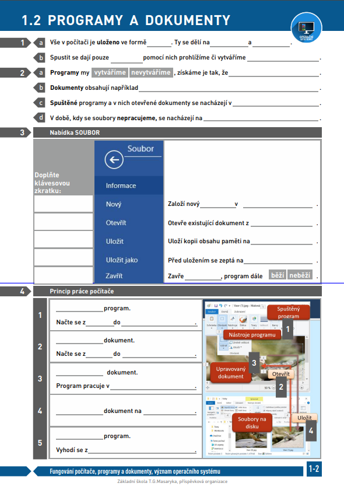
Task: Open the blue Soubor tab in Malování
Action: (212, 311)
